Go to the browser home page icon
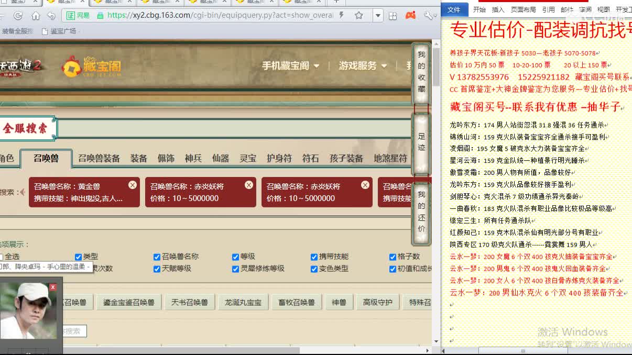The height and width of the screenshot is (355, 632). (x=36, y=16)
